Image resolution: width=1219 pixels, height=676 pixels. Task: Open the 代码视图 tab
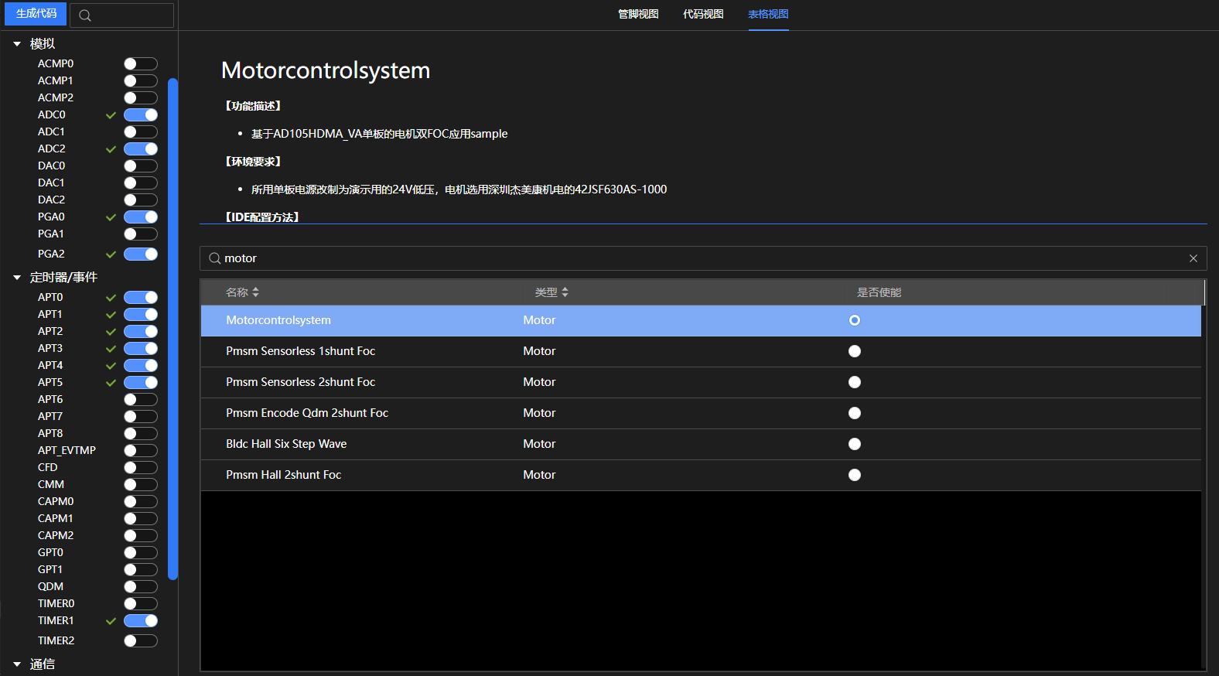pos(702,14)
